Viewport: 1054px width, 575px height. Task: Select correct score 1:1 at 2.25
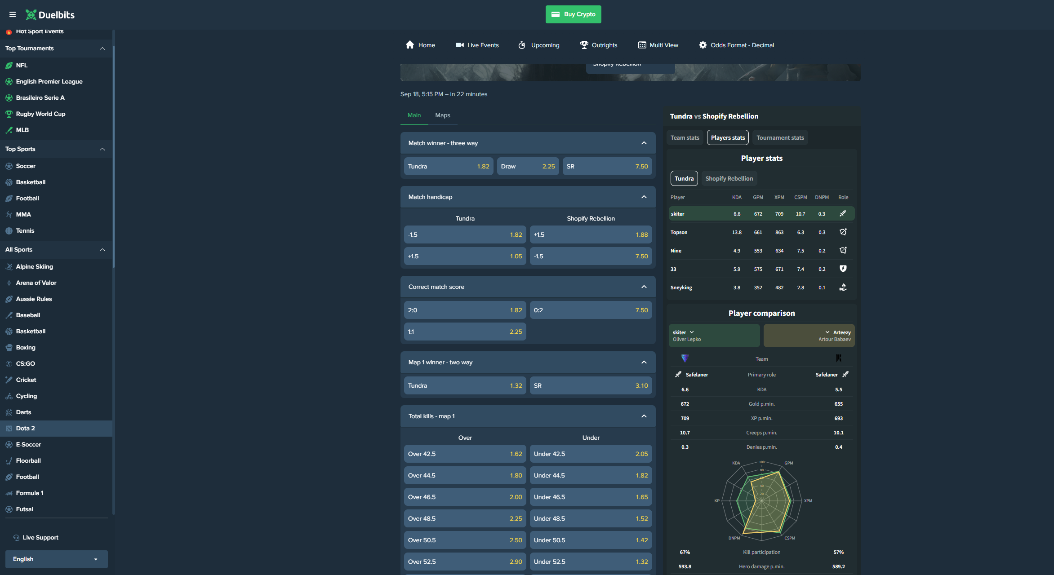coord(465,332)
